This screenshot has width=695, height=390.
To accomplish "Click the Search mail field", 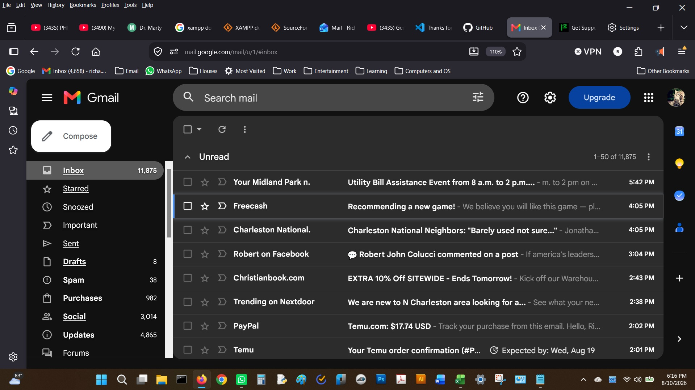I will [x=333, y=98].
